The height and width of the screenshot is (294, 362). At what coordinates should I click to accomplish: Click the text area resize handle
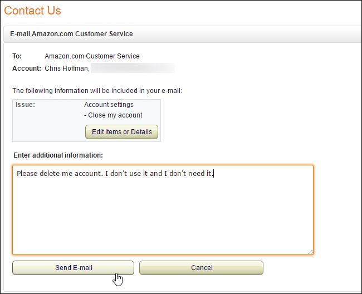point(310,252)
